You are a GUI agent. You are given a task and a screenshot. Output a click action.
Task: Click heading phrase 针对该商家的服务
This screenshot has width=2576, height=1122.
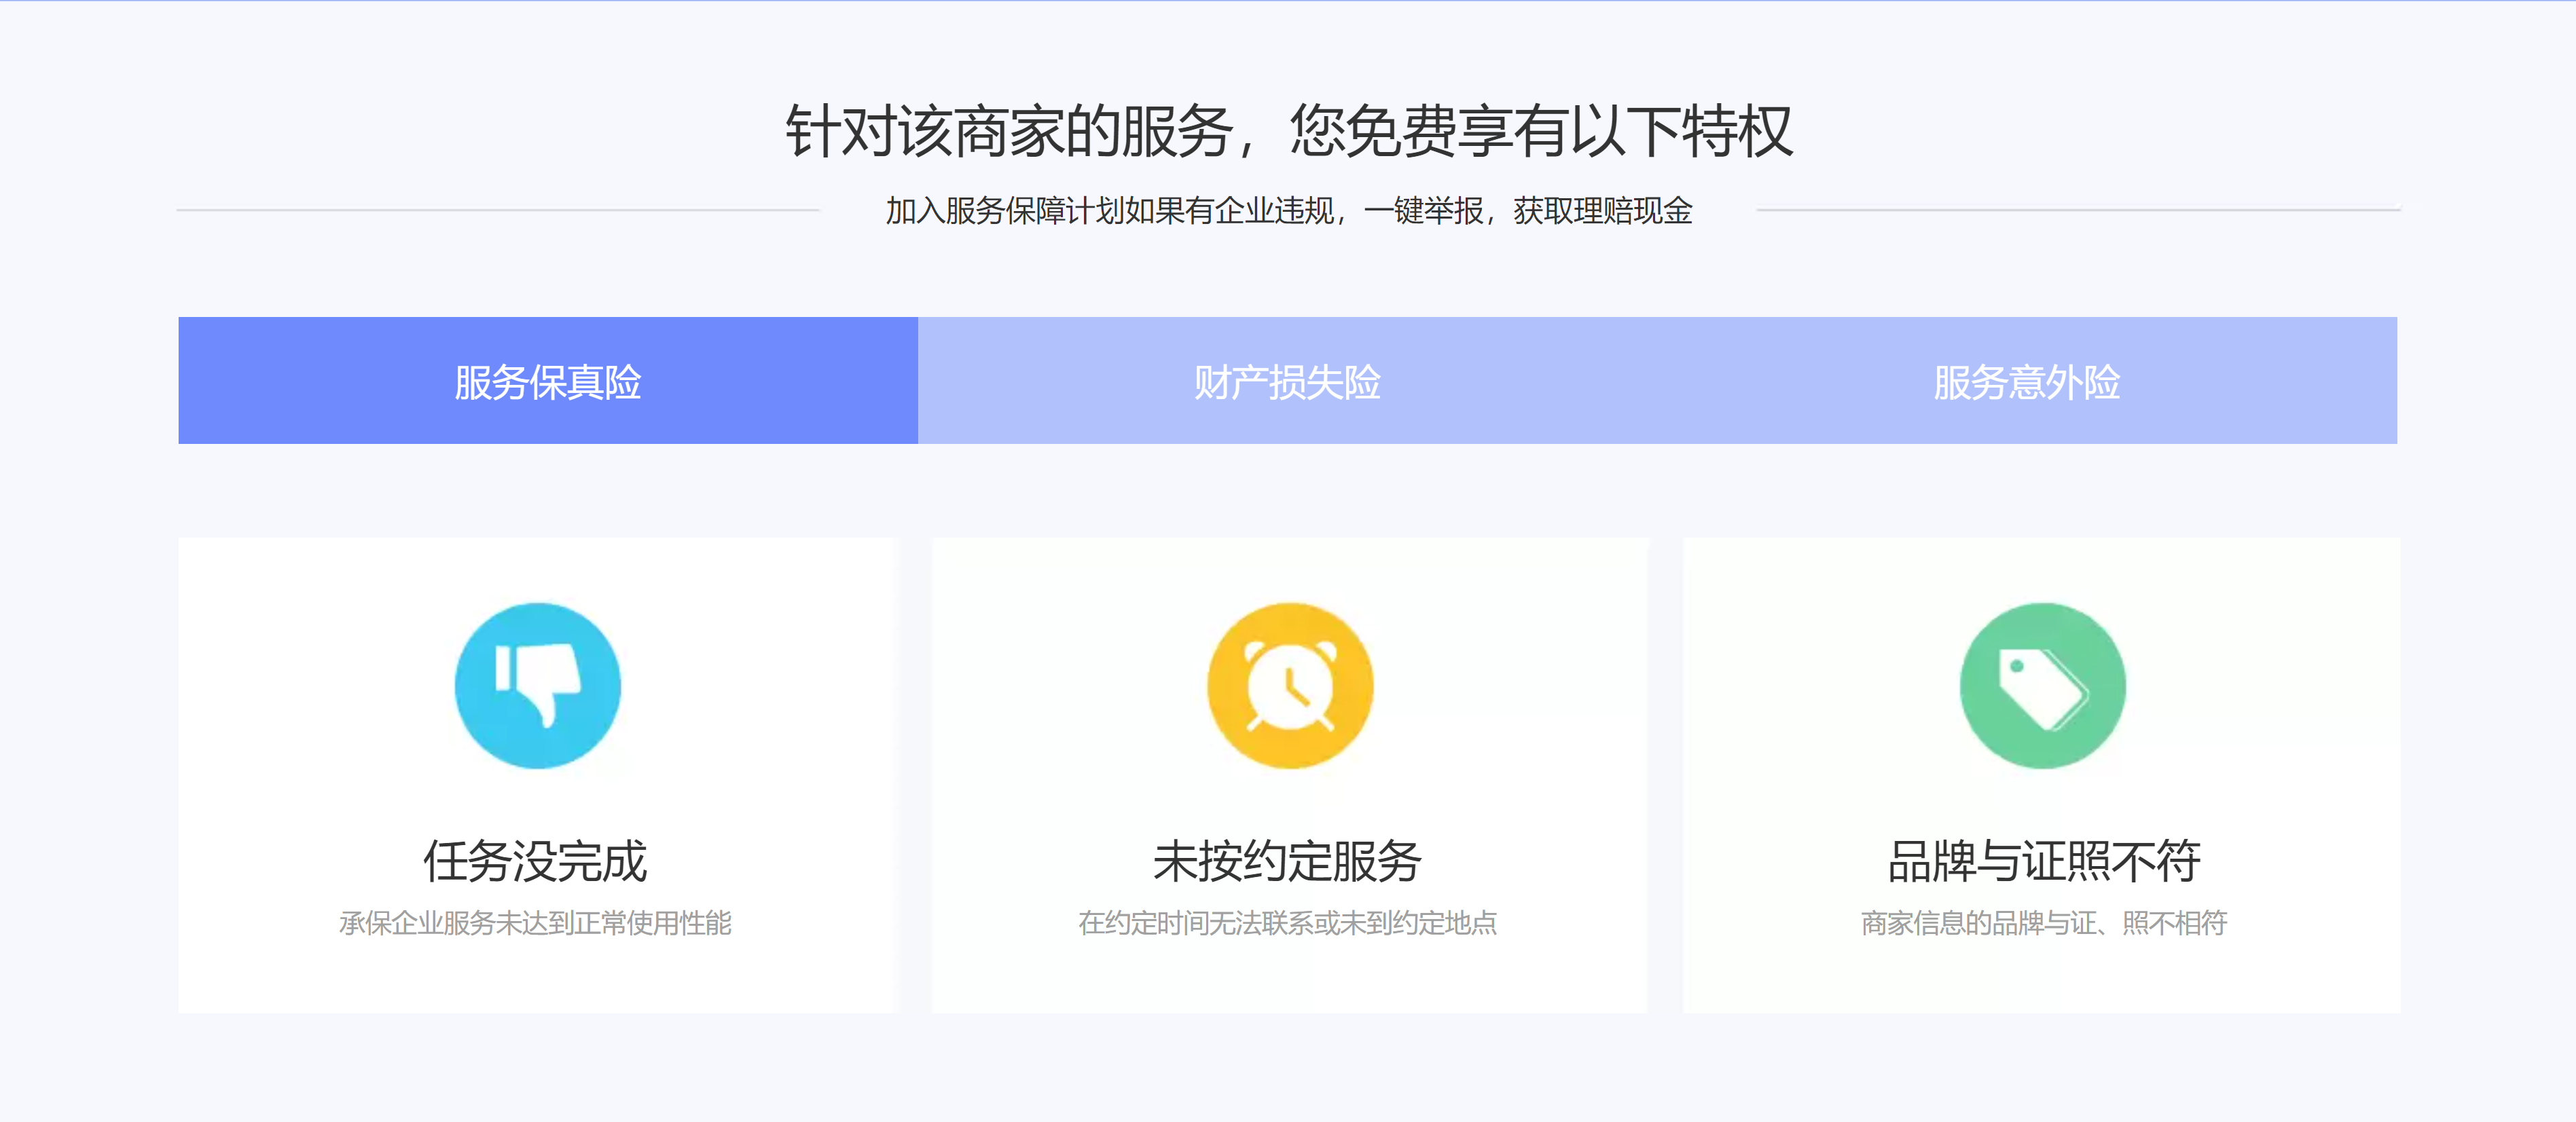(1010, 131)
